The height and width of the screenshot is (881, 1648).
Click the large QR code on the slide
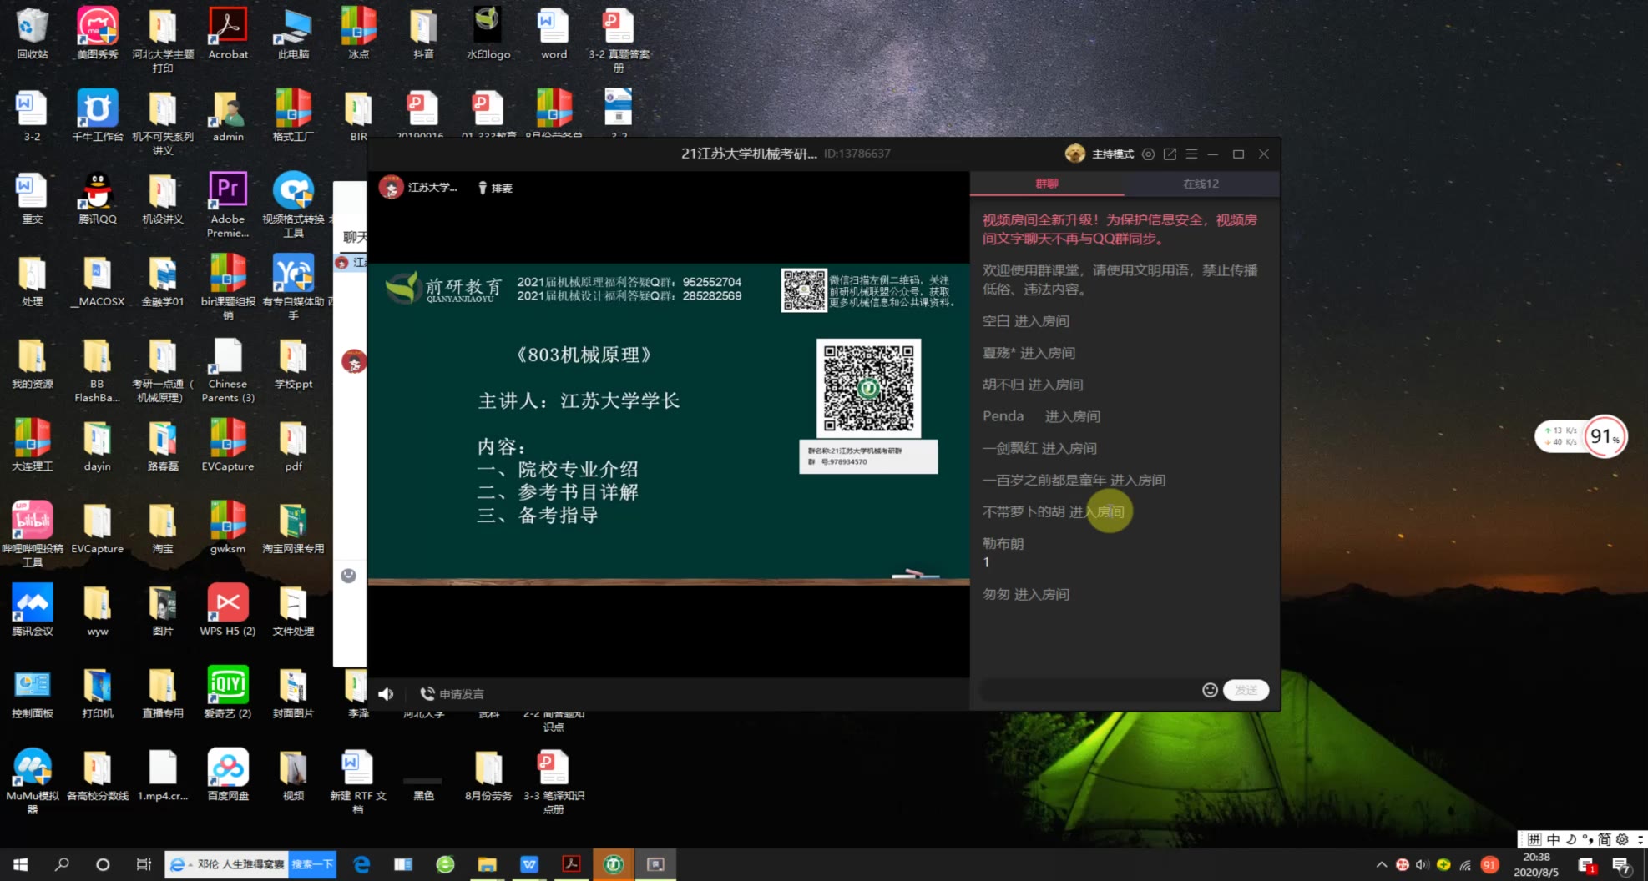click(x=868, y=389)
